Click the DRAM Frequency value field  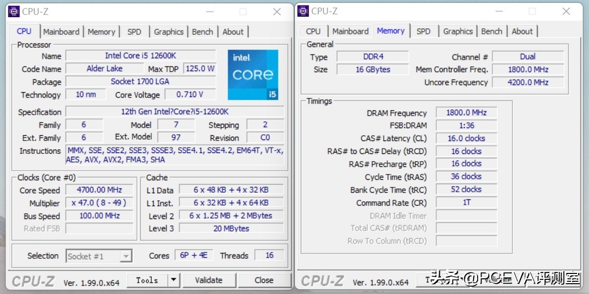[x=465, y=112]
